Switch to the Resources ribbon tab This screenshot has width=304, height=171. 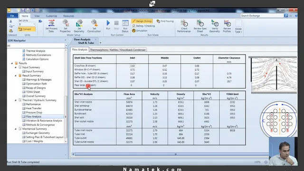pos(68,16)
